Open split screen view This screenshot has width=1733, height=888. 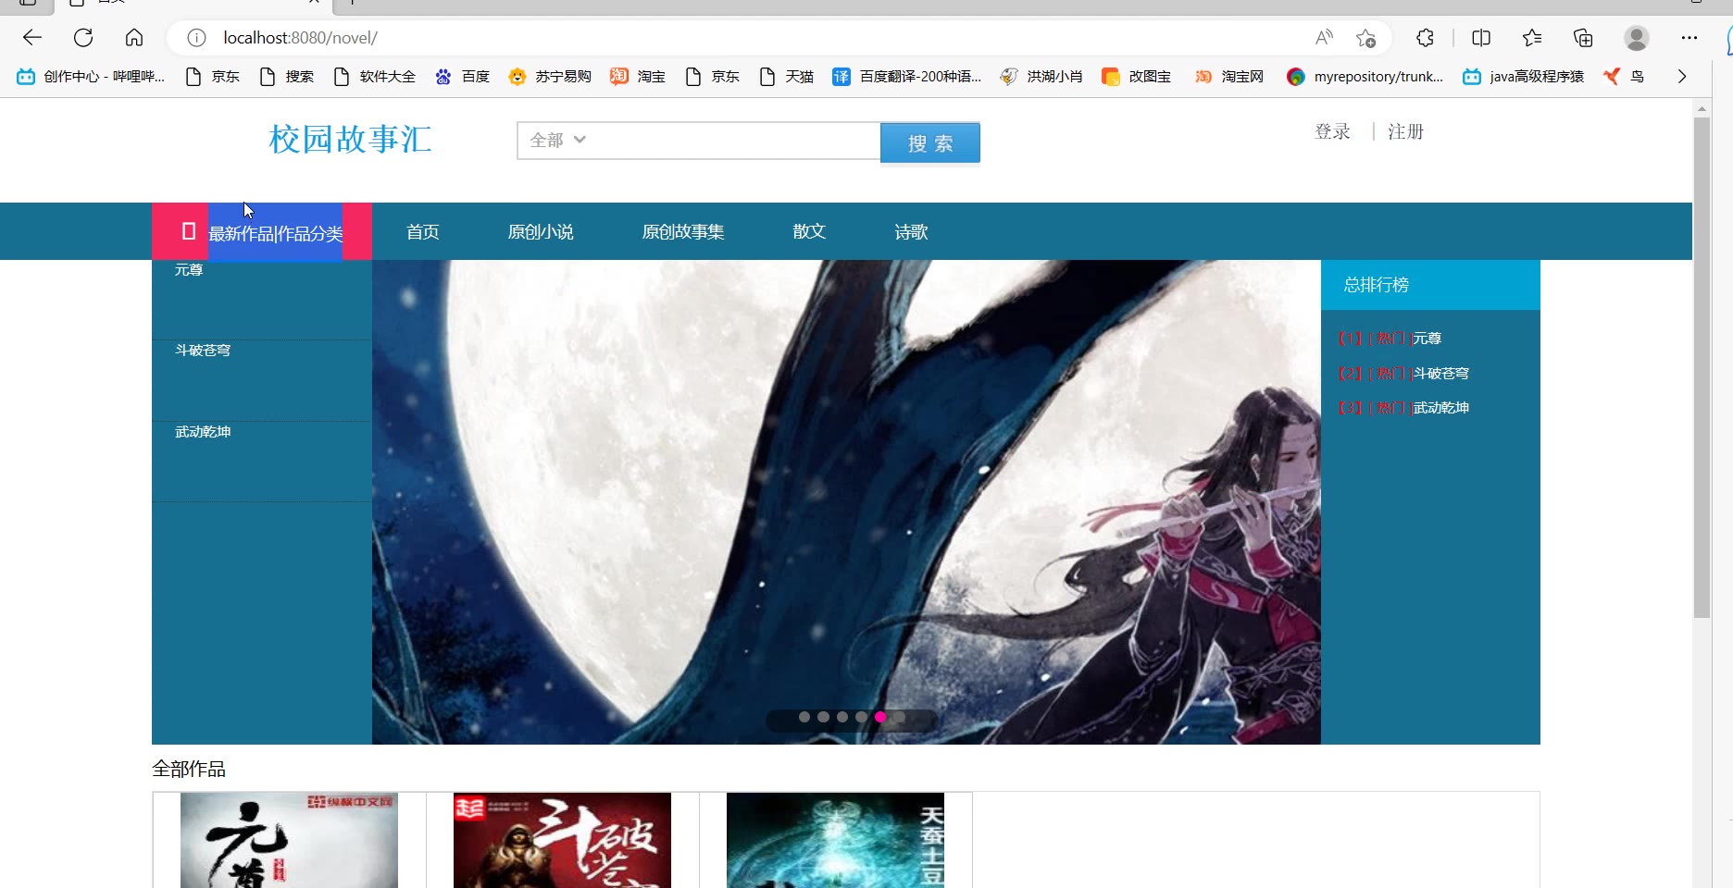[1481, 38]
